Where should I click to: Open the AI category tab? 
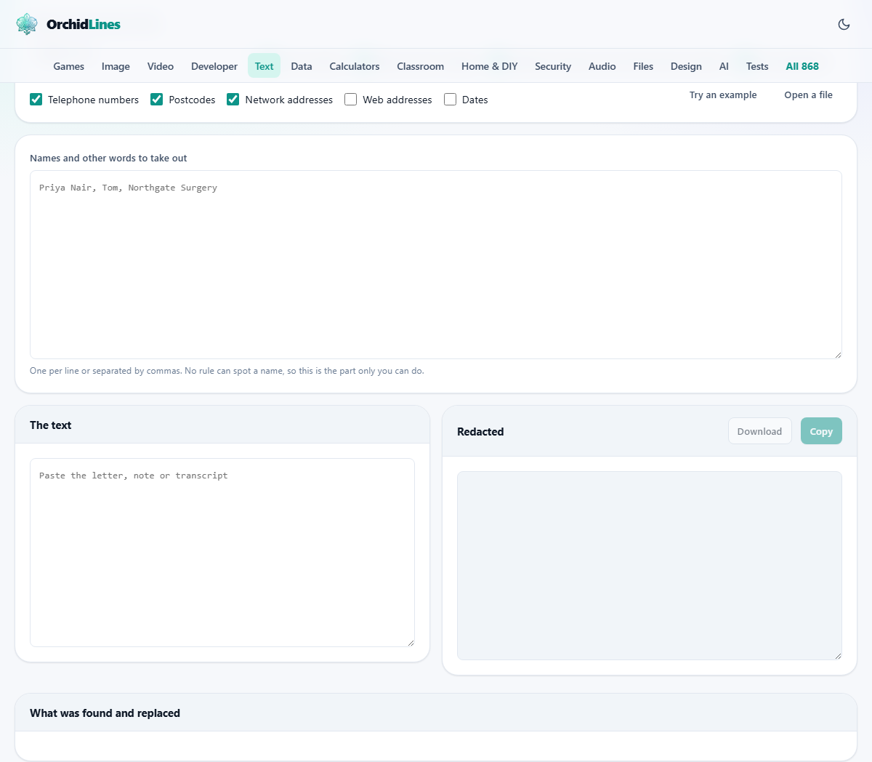(724, 66)
